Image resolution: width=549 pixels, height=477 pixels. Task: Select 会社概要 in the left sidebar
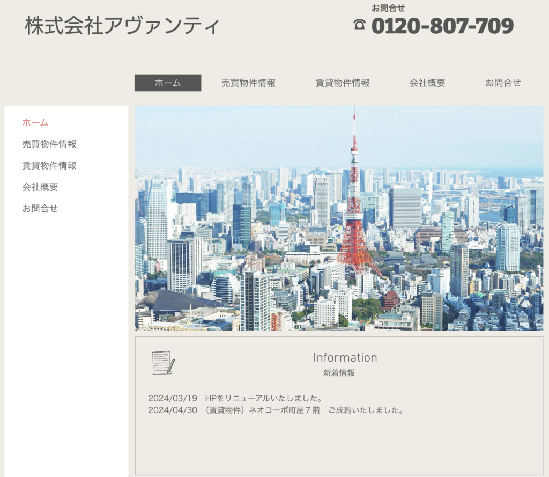tap(40, 187)
